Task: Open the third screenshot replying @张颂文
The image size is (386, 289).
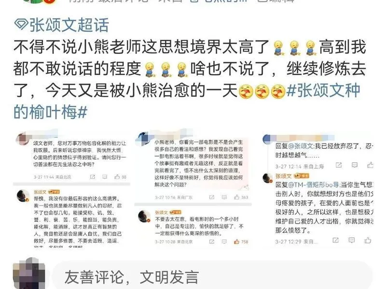Action: pos(317,188)
